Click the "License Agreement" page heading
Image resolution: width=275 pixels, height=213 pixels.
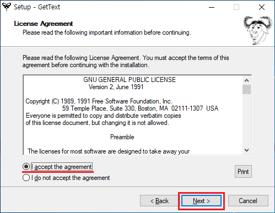tap(44, 24)
